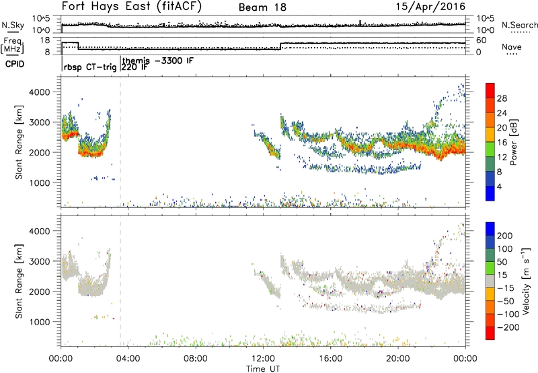Viewport: 538px width, 373px height.
Task: Select the "20:00" time tick label
Action: pos(398,359)
